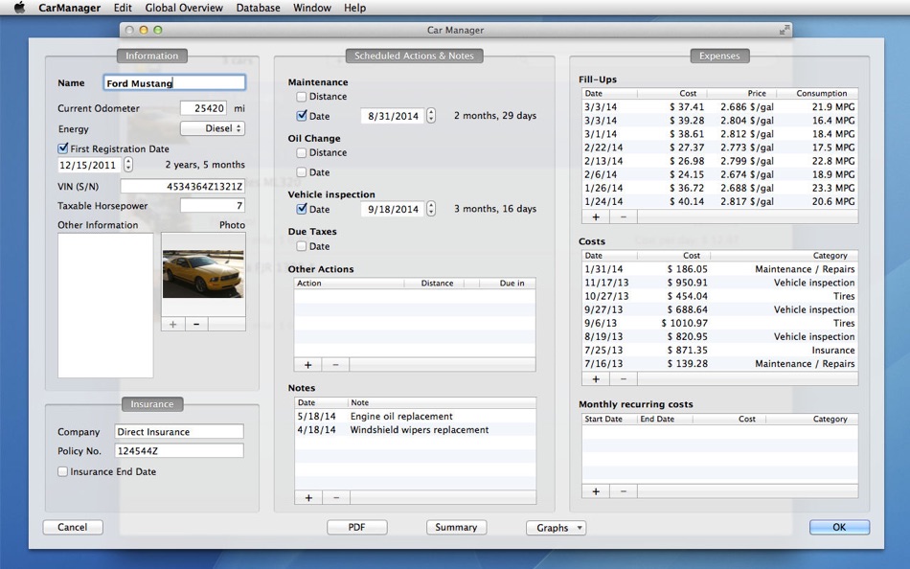
Task: Click fullscreen arrows icon in title bar
Action: [x=785, y=30]
